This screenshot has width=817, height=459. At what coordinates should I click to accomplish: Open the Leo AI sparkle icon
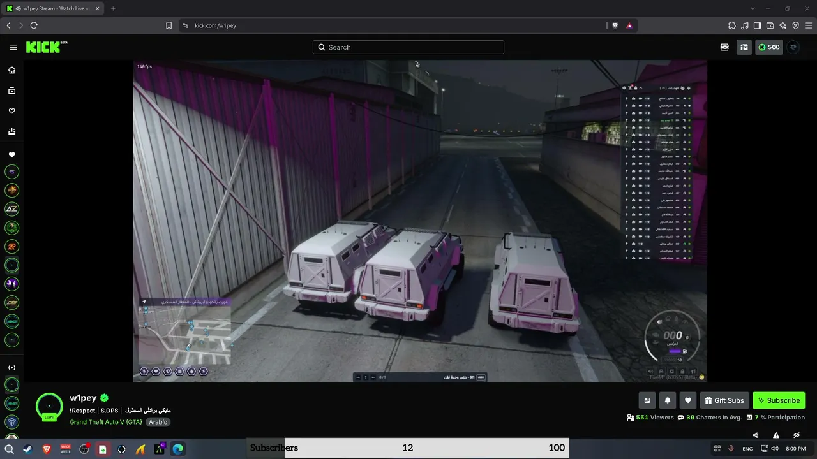point(783,25)
